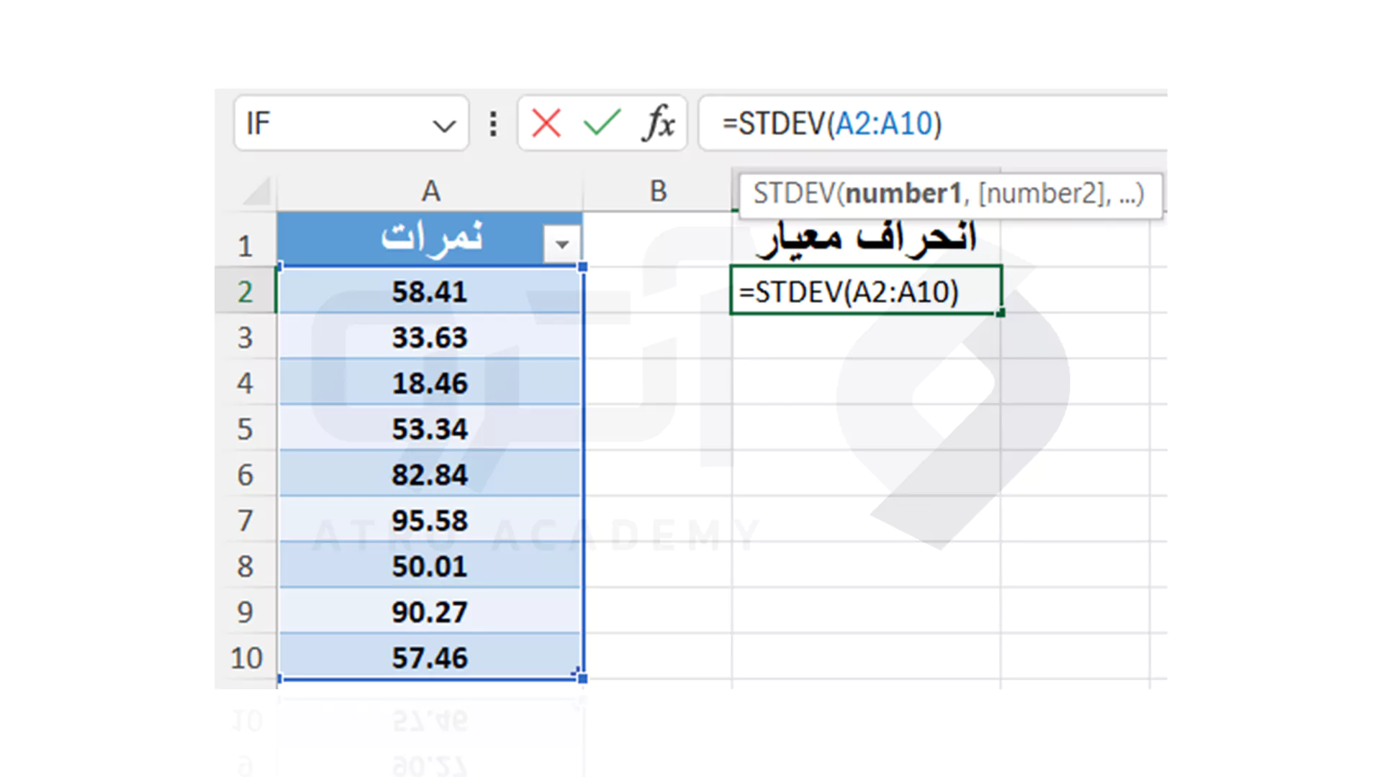Viewport: 1382px width, 777px height.
Task: Select the row 4 header
Action: [245, 383]
